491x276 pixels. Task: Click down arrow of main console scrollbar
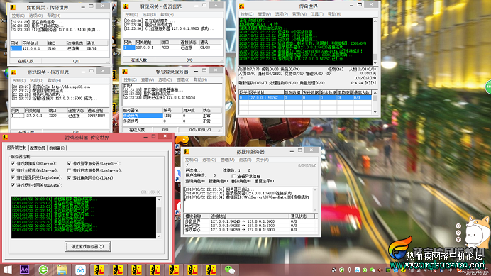pyautogui.click(x=375, y=62)
